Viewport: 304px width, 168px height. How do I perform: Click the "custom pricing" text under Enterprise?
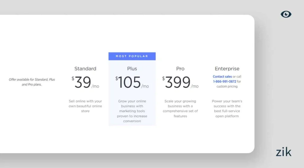coord(227,86)
